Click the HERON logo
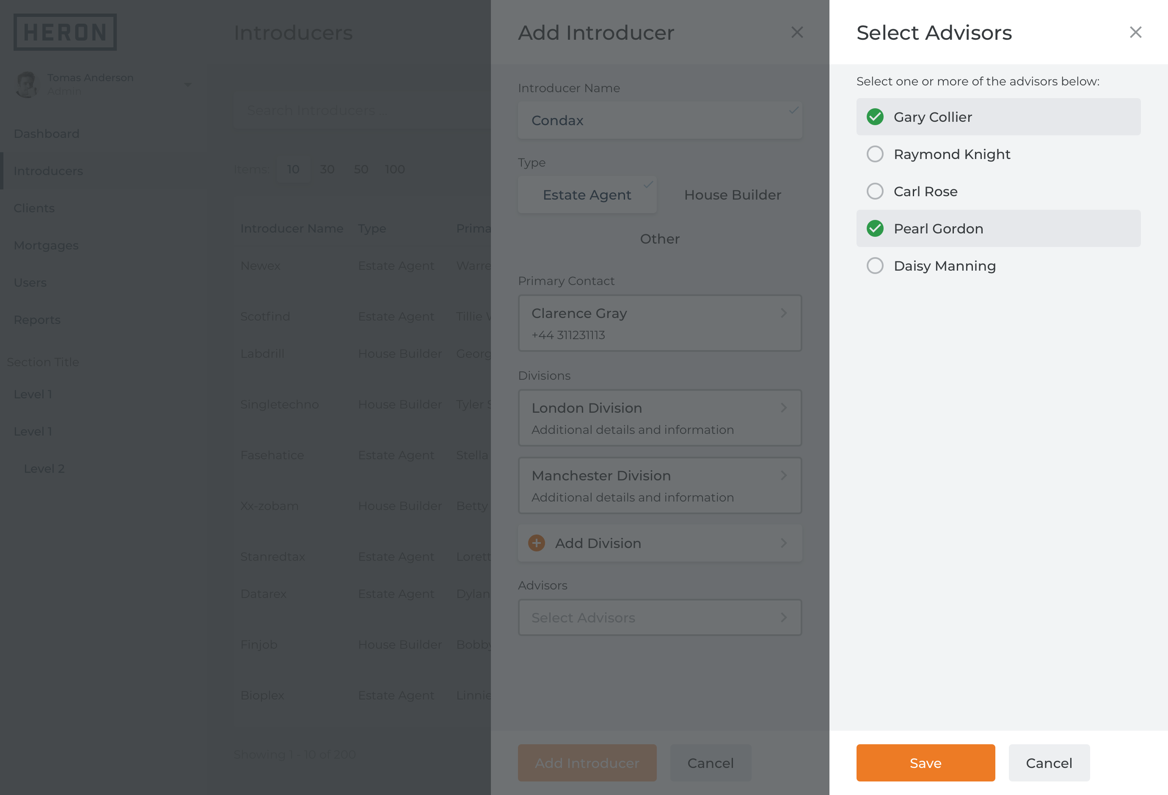The height and width of the screenshot is (795, 1168). click(x=65, y=32)
